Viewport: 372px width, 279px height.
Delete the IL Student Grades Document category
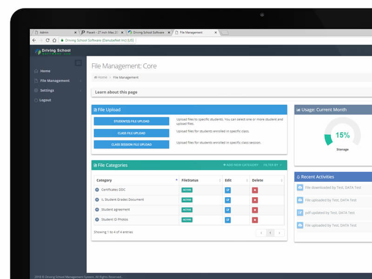coord(255,200)
